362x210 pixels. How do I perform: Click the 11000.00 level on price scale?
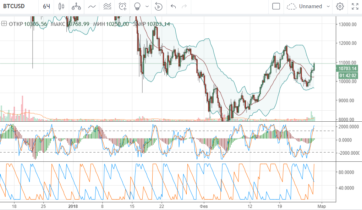(347, 62)
